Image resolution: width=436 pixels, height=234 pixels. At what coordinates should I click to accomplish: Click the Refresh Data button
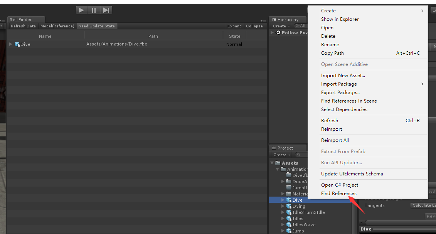click(23, 26)
